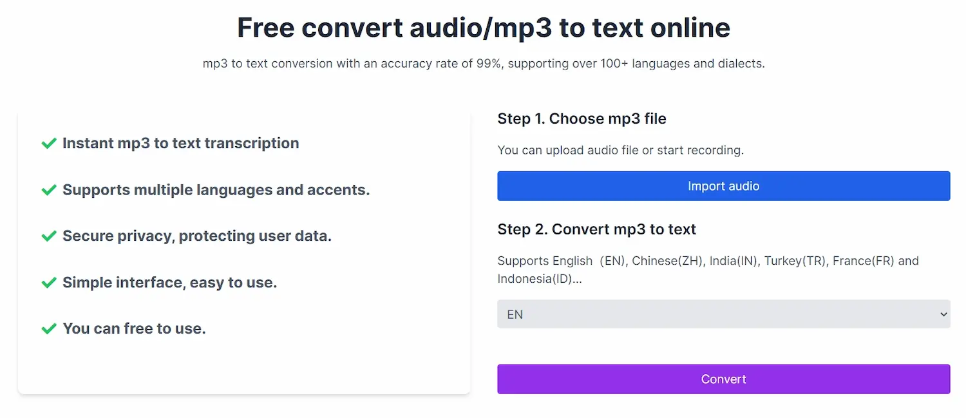Click the 'Instant mp3 to text transcription' feature text
Image resolution: width=966 pixels, height=418 pixels.
(181, 143)
